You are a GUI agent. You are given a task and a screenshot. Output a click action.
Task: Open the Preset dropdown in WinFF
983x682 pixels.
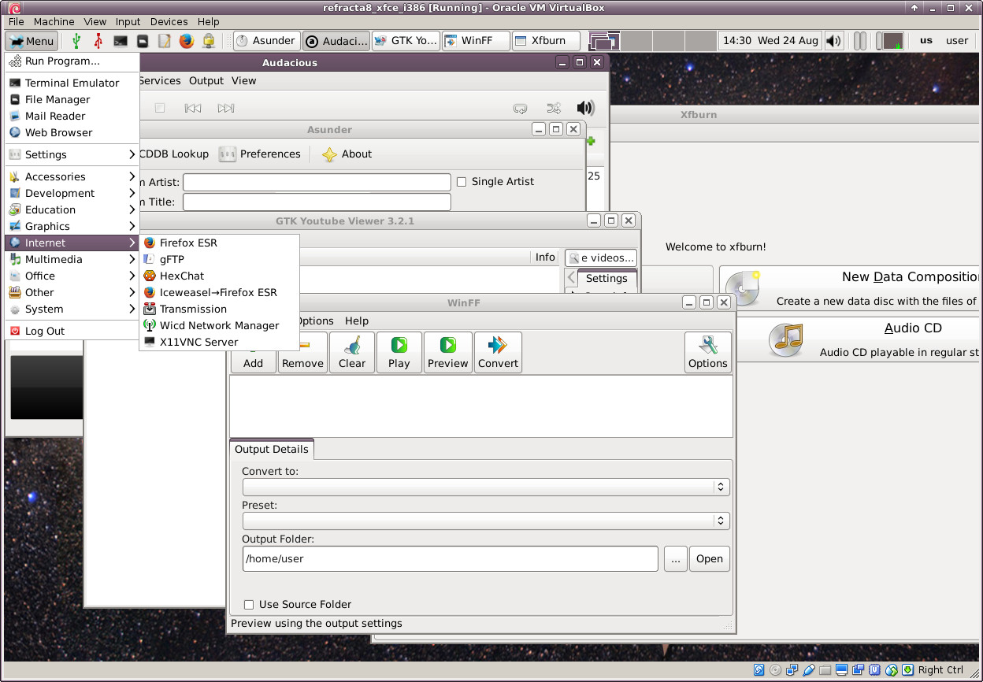point(486,521)
